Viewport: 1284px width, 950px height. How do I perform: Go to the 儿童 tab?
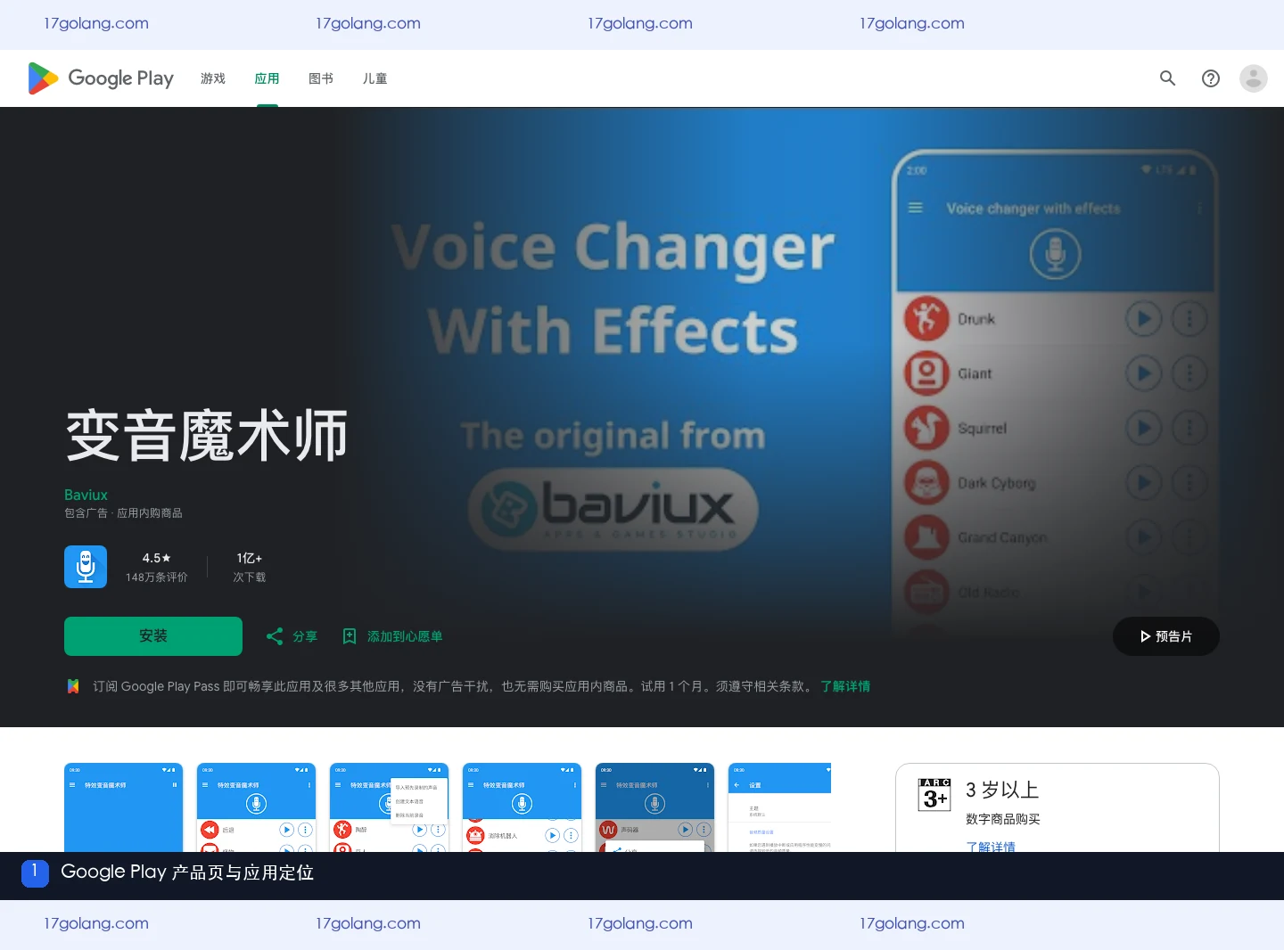click(x=374, y=78)
